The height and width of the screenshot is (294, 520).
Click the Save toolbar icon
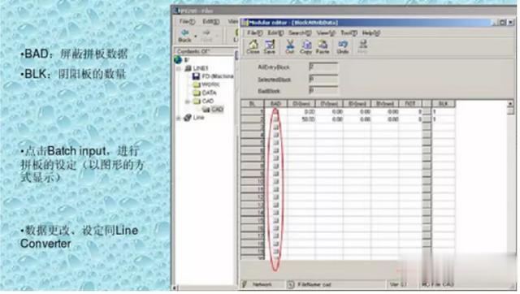pos(269,46)
